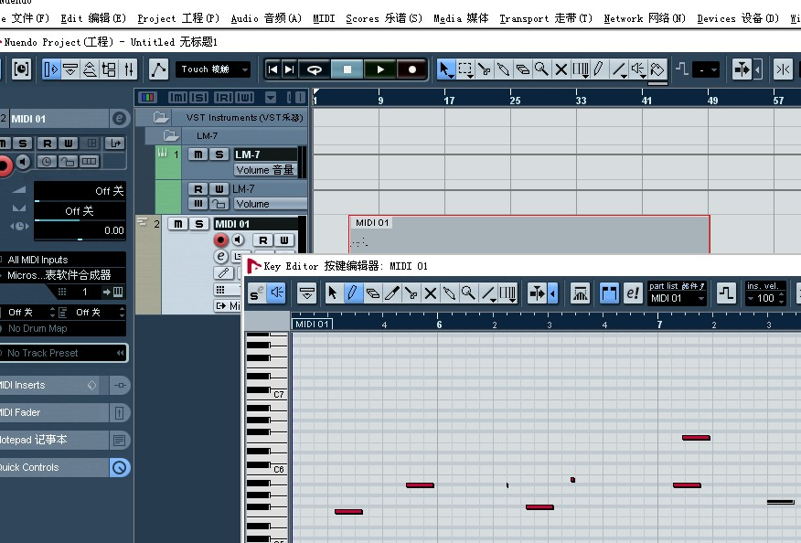
Task: Open the Devices 设备 menu
Action: coord(738,19)
